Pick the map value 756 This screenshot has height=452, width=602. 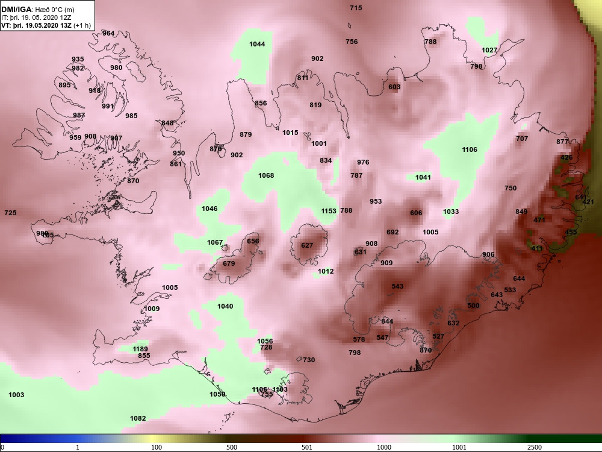(352, 42)
